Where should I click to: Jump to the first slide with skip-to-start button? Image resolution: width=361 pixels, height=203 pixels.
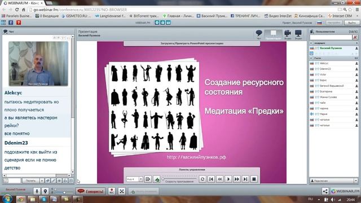pyautogui.click(x=211, y=179)
